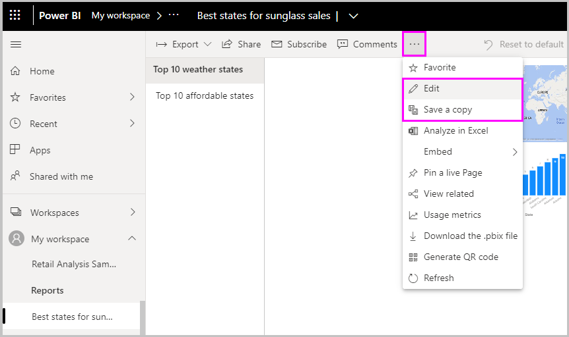Viewport: 569px width, 337px height.
Task: Open the breadcrumb ellipsis in header
Action: [174, 15]
